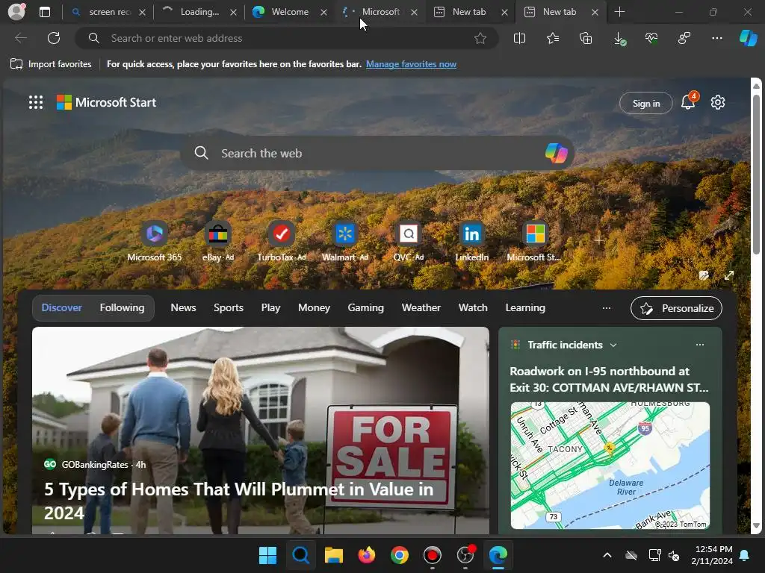
Task: Open the I-95 roadwork headline
Action: [x=609, y=379]
